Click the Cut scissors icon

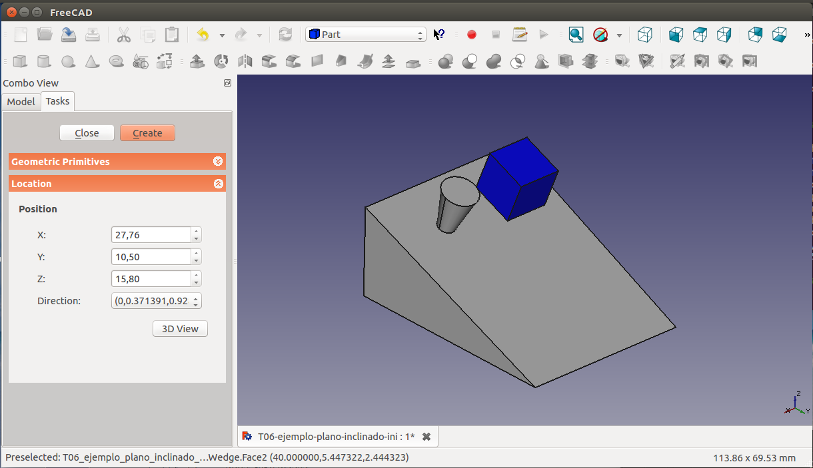pos(123,35)
